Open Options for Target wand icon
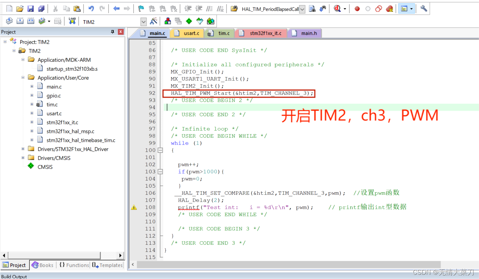The height and width of the screenshot is (279, 479). click(x=154, y=21)
